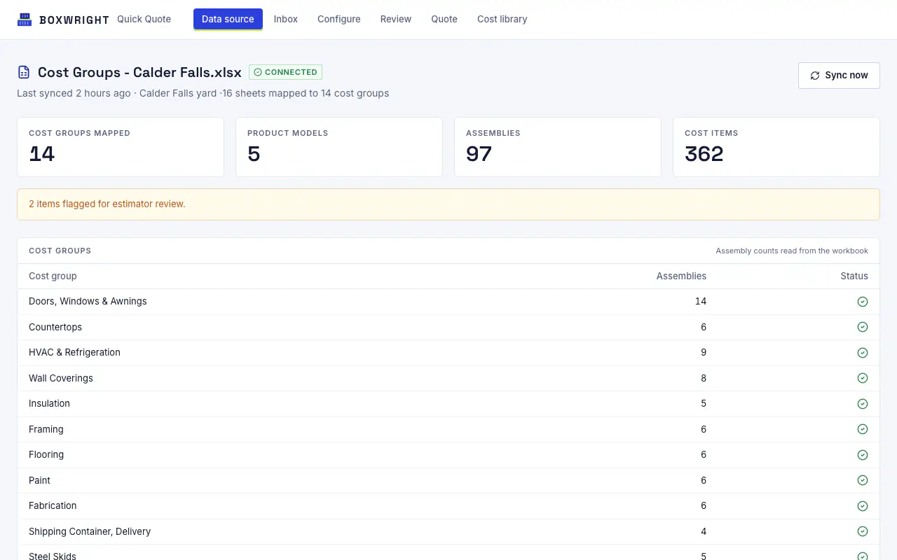Click the check icon in CONNECTED badge

click(x=258, y=72)
